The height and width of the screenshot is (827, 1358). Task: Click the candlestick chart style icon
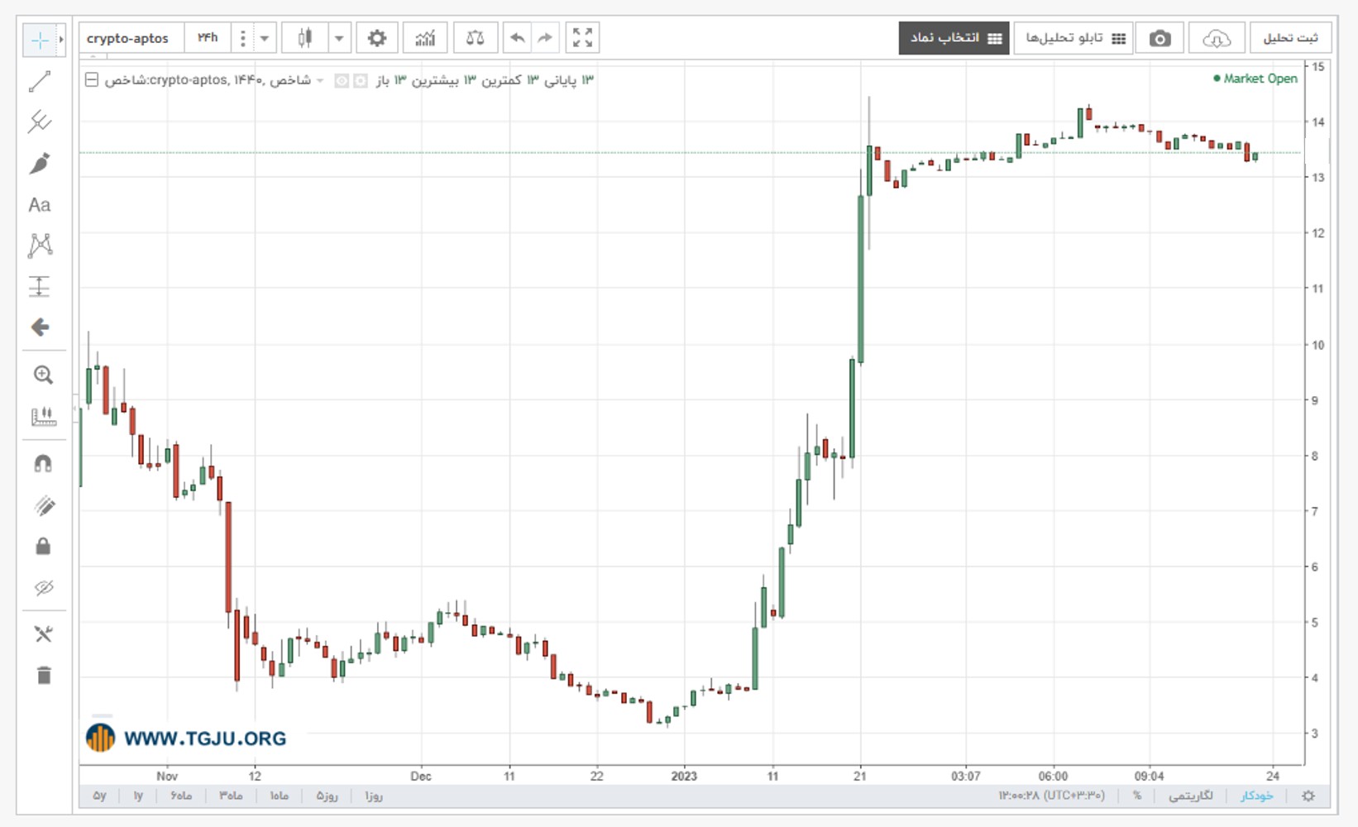pos(305,38)
